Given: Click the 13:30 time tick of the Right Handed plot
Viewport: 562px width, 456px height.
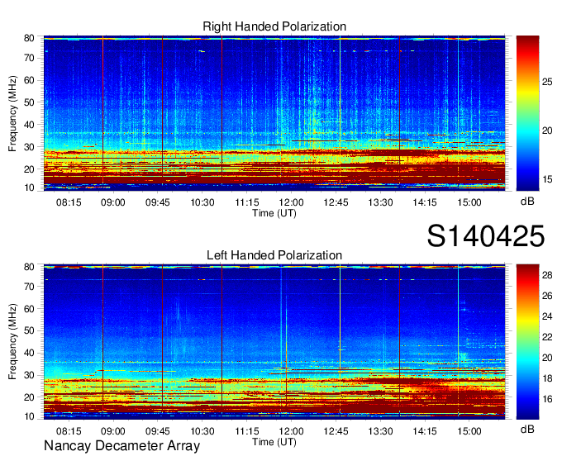Looking at the screenshot, I should click(381, 202).
